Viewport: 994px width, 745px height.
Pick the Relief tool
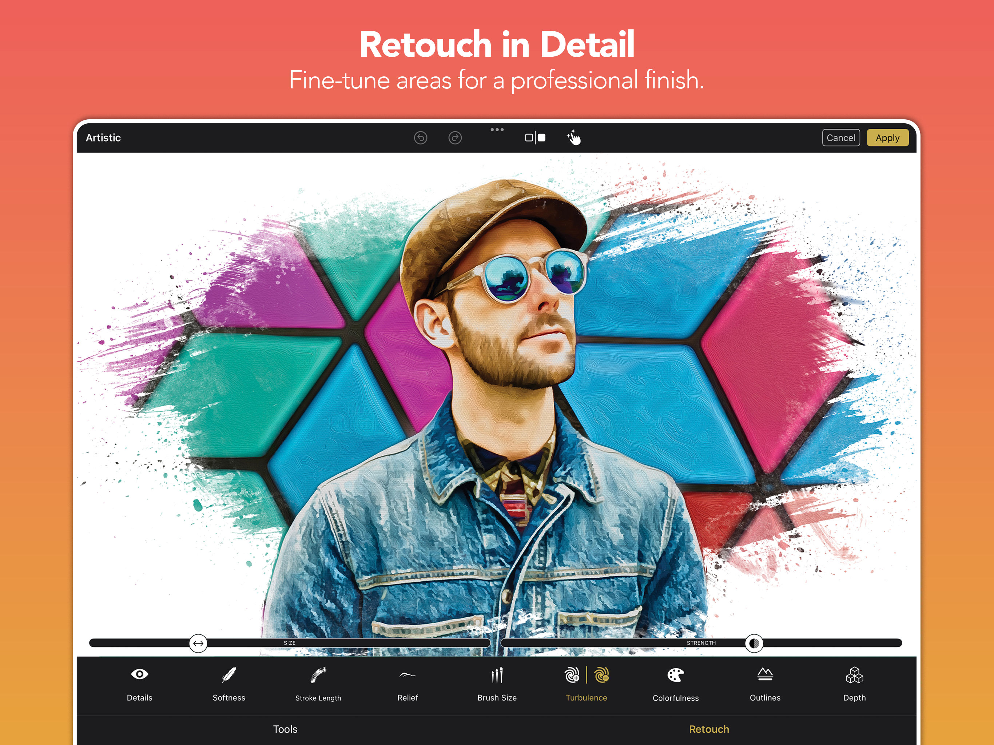pos(407,674)
